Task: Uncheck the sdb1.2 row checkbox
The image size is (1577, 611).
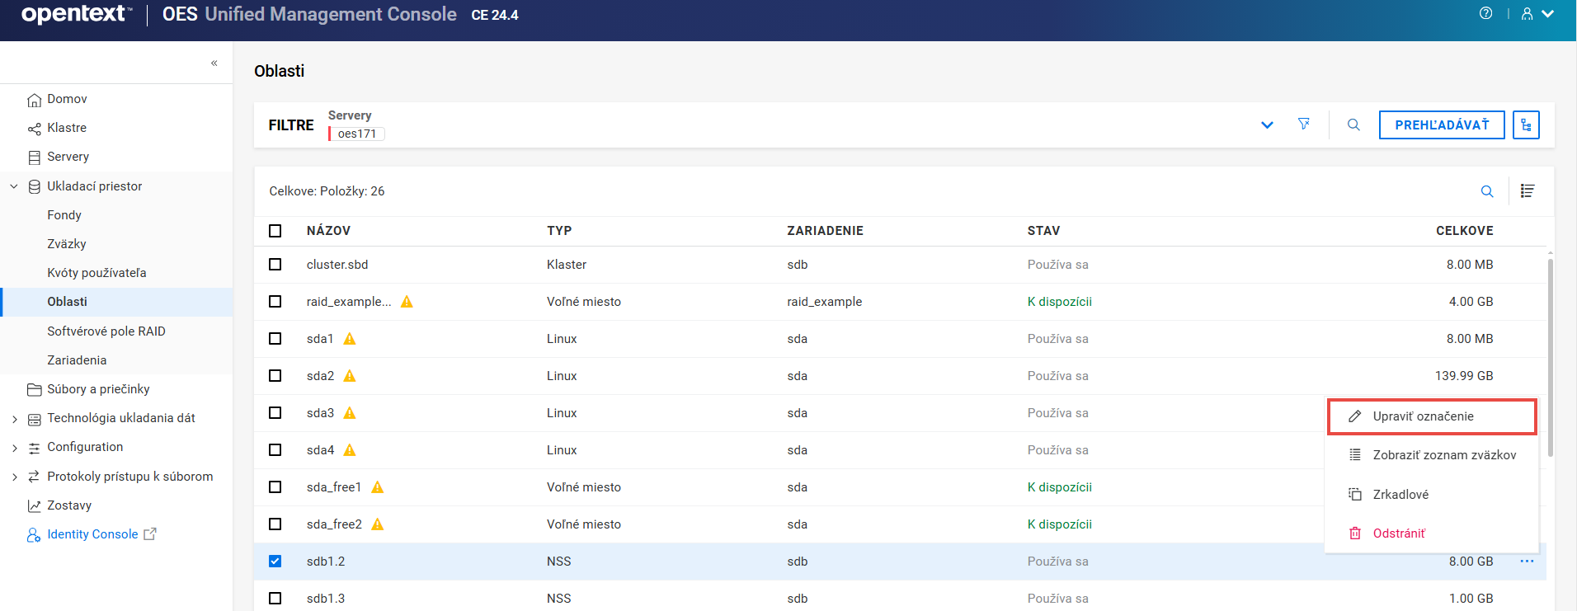Action: (x=275, y=562)
